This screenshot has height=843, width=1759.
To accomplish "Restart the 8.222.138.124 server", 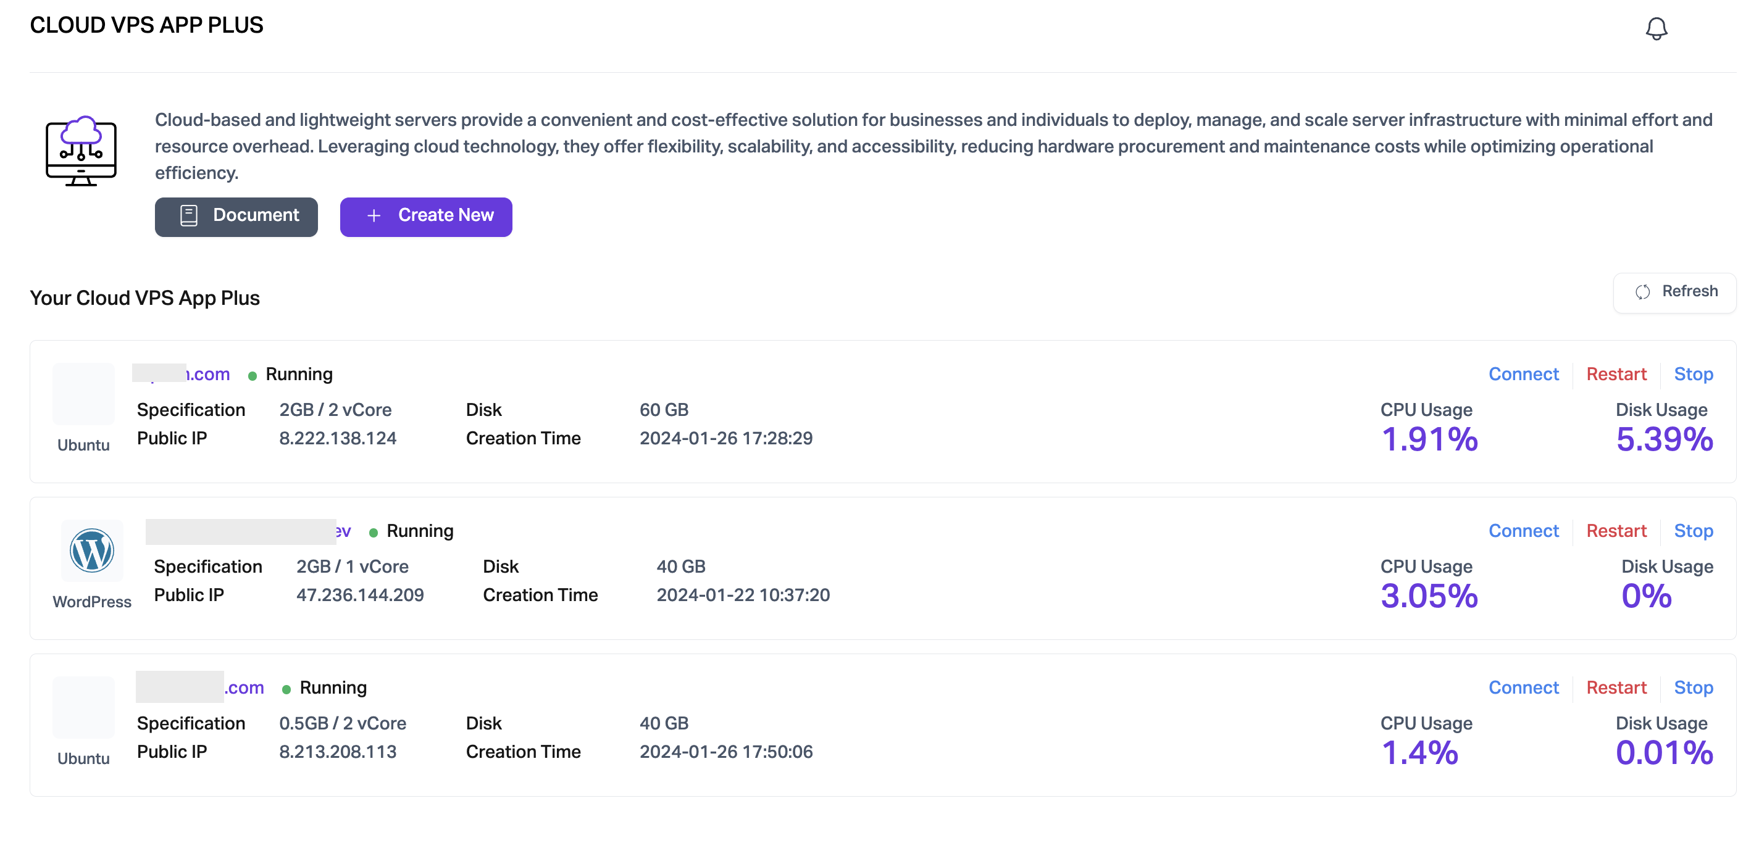I will click(x=1616, y=374).
